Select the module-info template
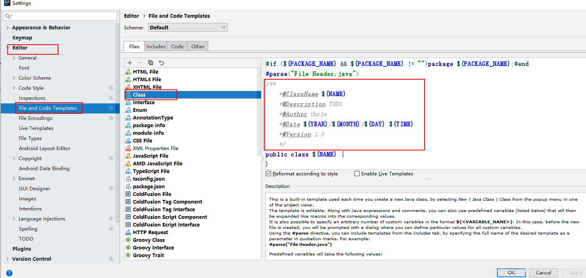The height and width of the screenshot is (278, 586). pos(149,133)
